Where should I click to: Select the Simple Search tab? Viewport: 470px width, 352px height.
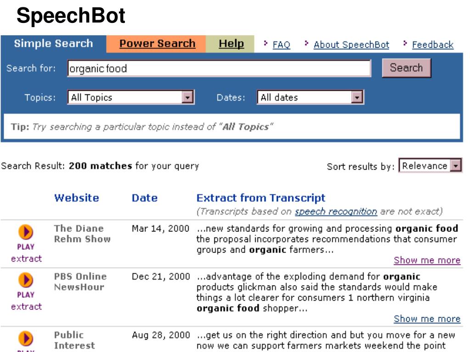[53, 44]
